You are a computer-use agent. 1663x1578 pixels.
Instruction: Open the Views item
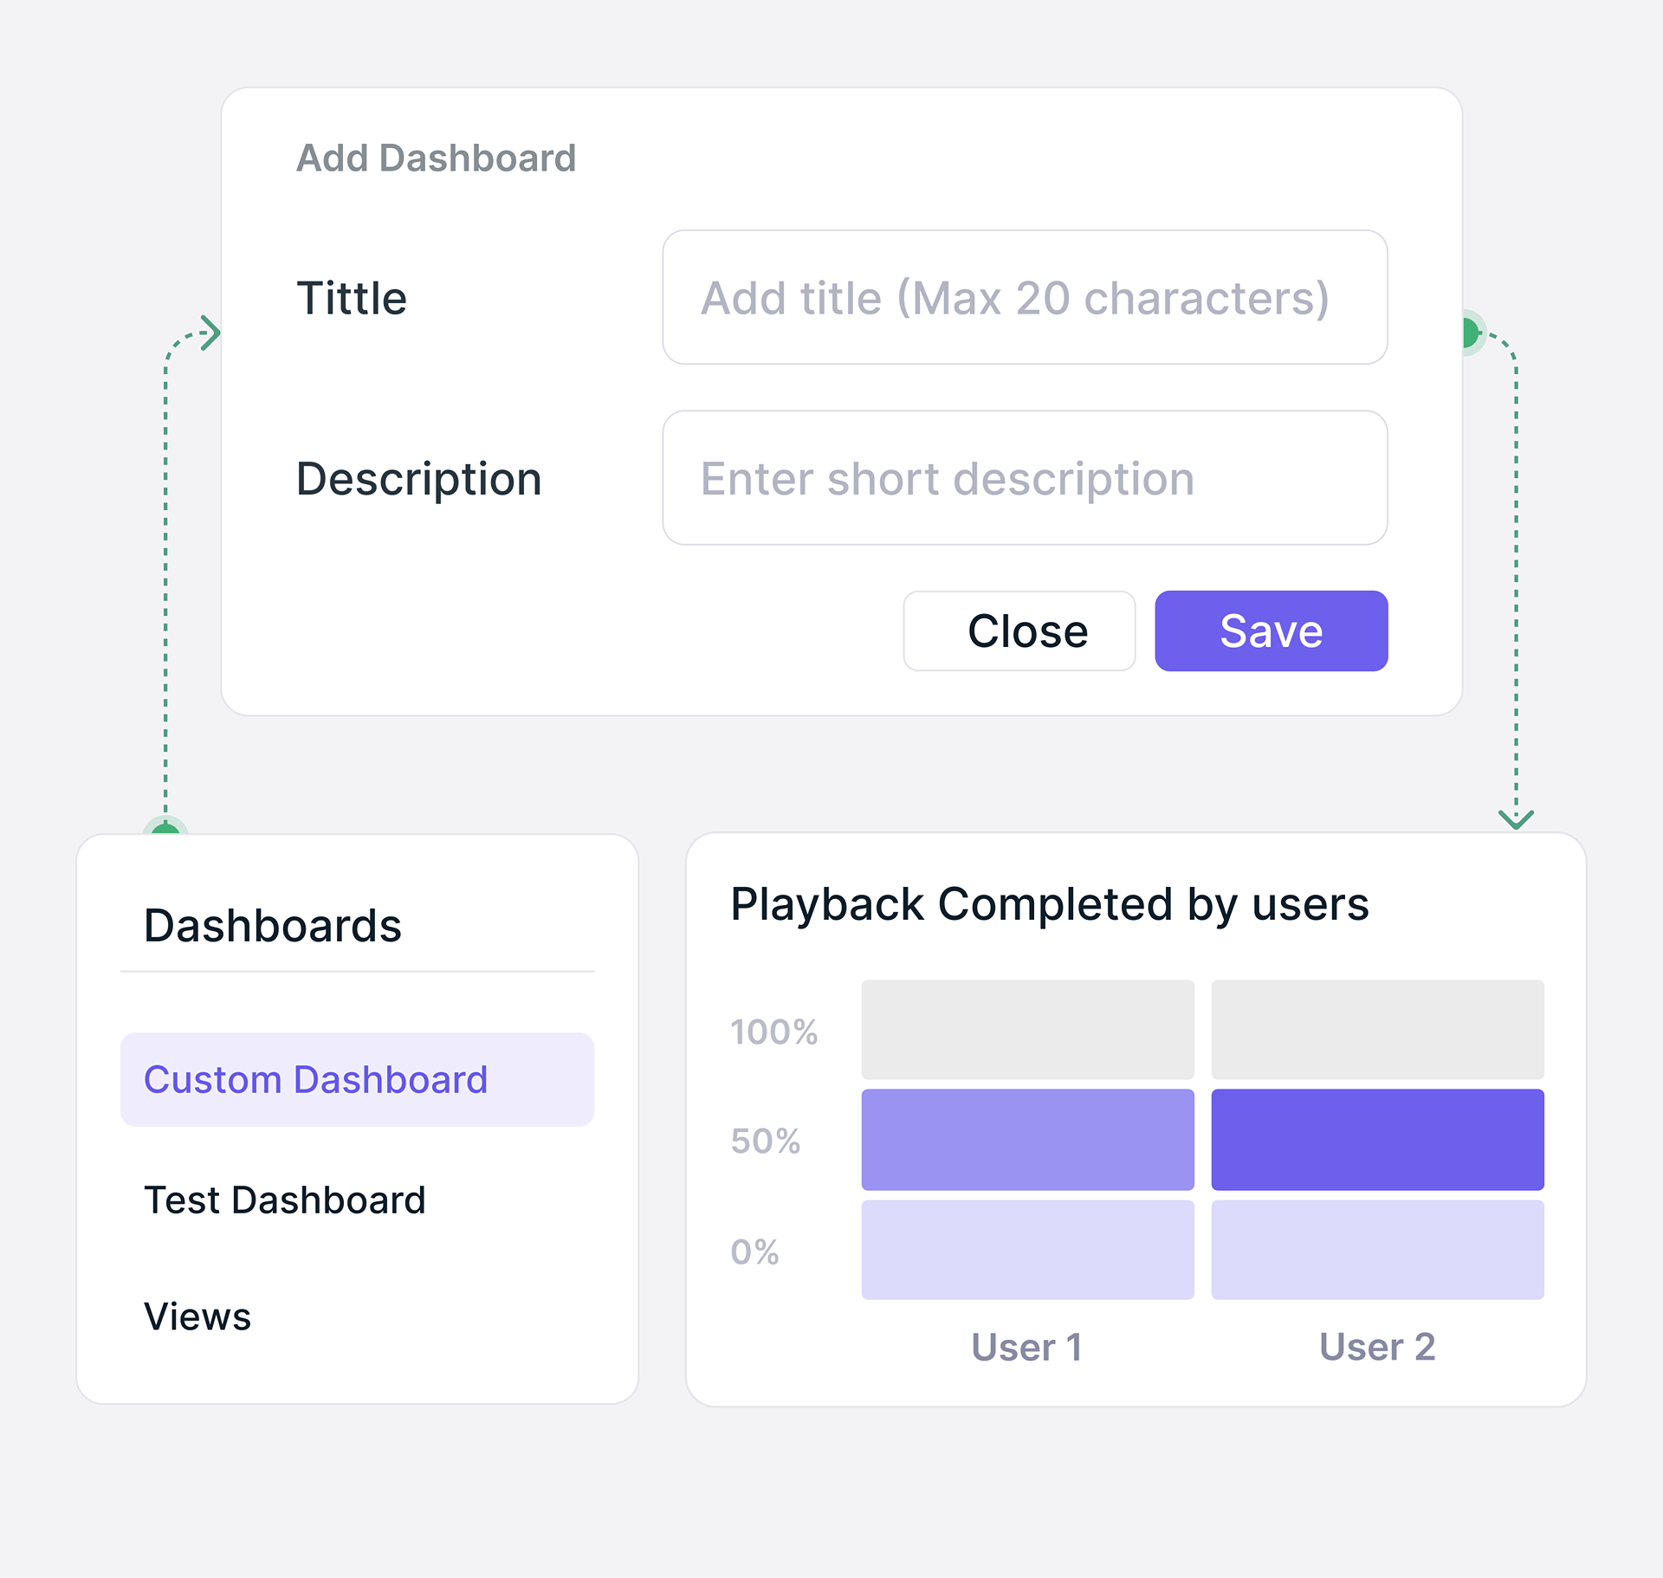pos(197,1316)
